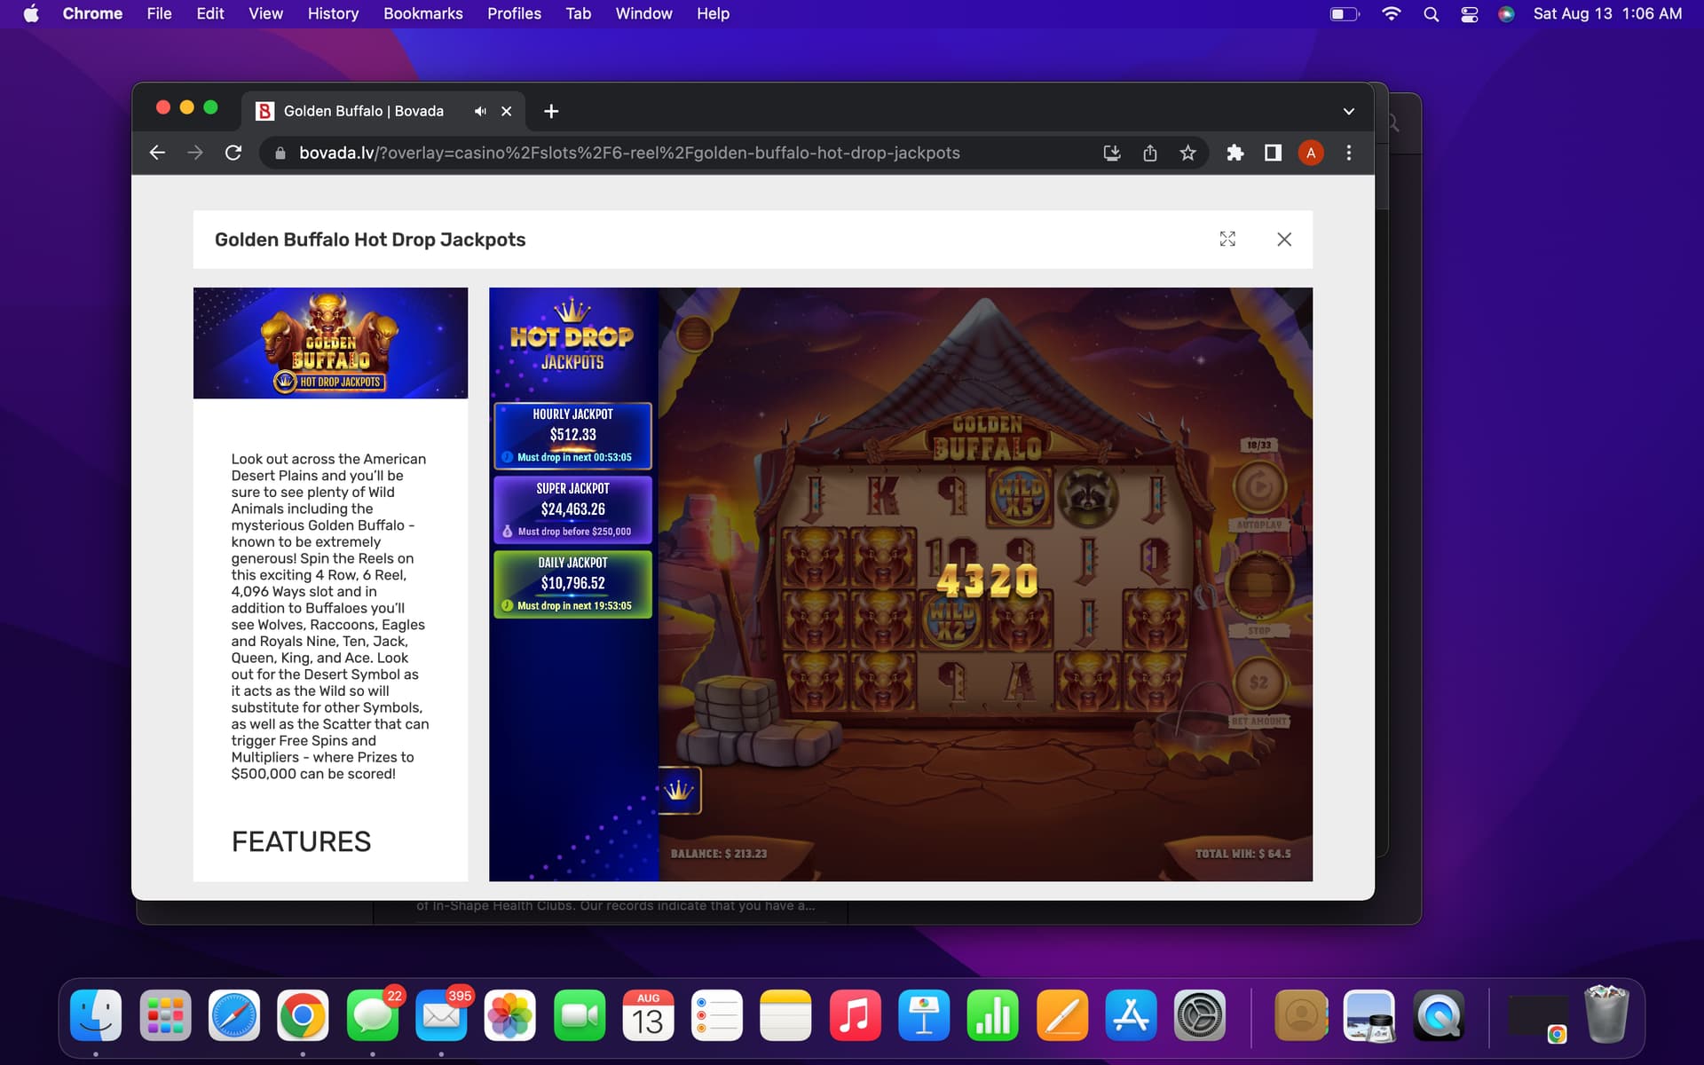Open the Bookmarks menu
1704x1065 pixels.
click(x=422, y=13)
